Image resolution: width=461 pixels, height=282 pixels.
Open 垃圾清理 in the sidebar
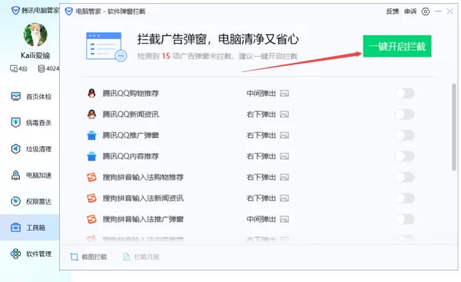(31, 149)
